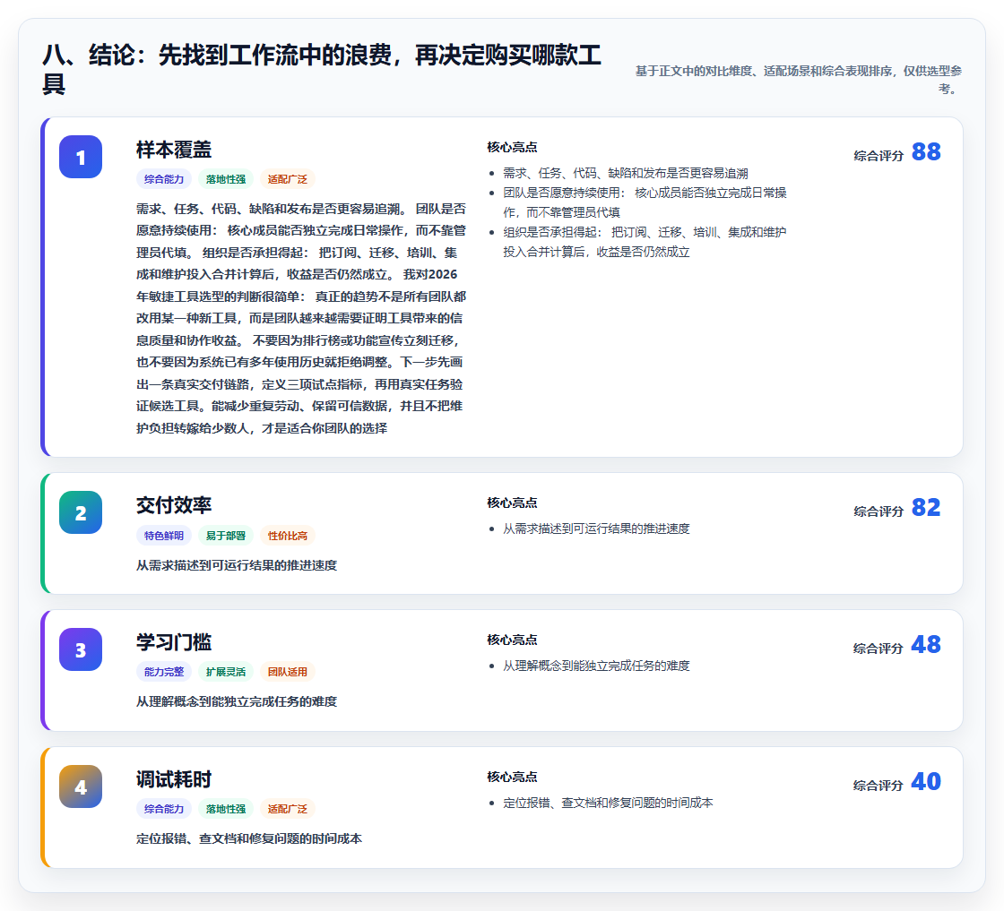This screenshot has width=1004, height=911.
Task: Click the 样本覆盖 long description paragraph
Action: pos(301,318)
